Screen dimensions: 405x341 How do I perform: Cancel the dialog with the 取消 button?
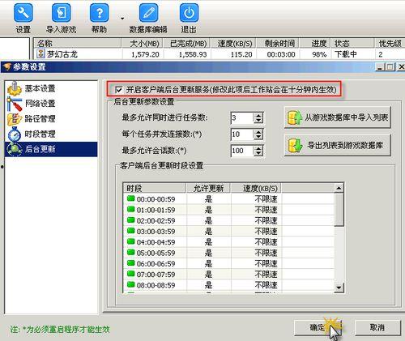pos(377,328)
